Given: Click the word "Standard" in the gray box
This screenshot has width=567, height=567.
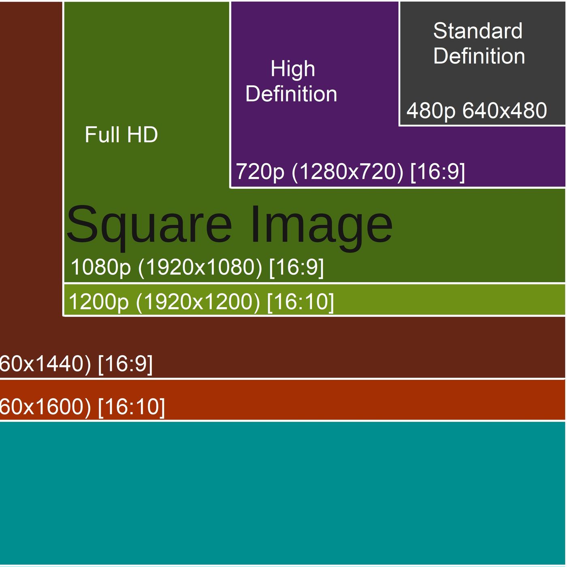Looking at the screenshot, I should click(x=478, y=31).
